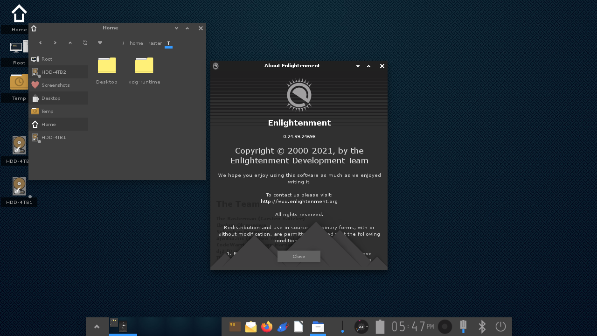Click 'home' in the breadcrumb path
This screenshot has height=336, width=597.
click(x=136, y=43)
